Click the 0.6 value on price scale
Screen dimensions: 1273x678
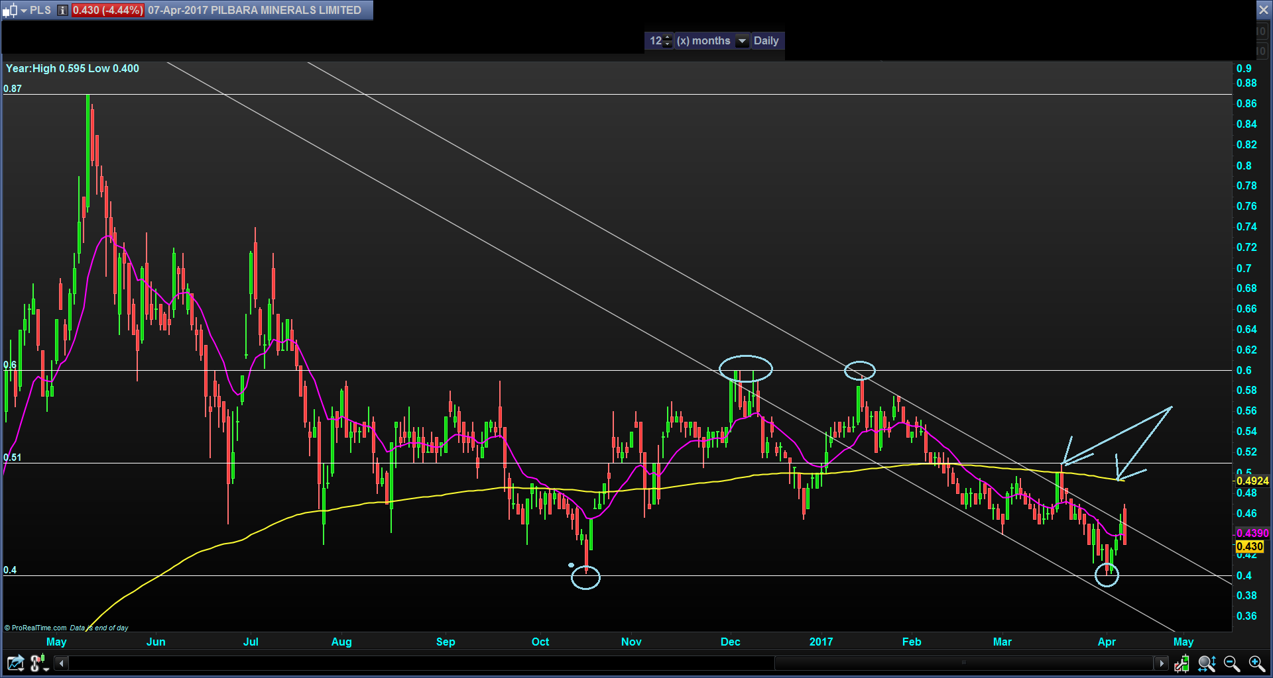(1244, 370)
